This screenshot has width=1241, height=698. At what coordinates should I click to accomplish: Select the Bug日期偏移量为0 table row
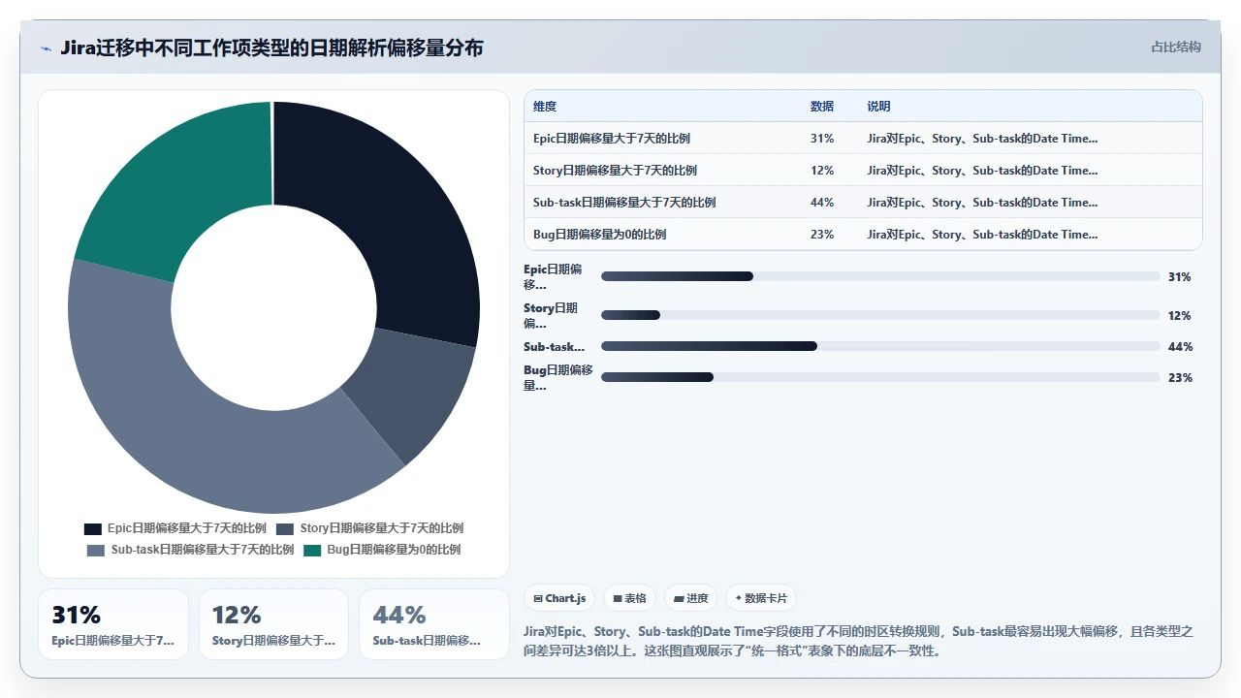coord(863,235)
